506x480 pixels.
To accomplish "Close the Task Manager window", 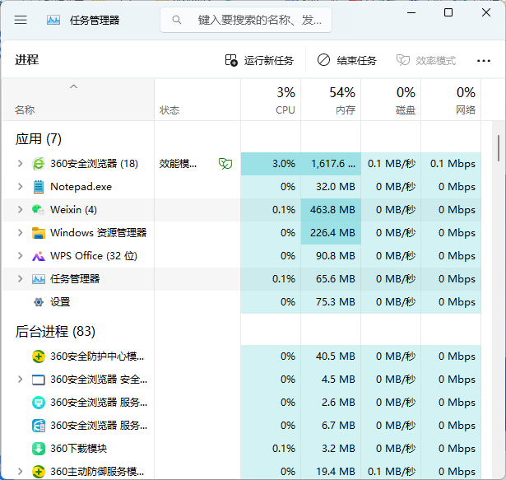I will click(x=486, y=13).
